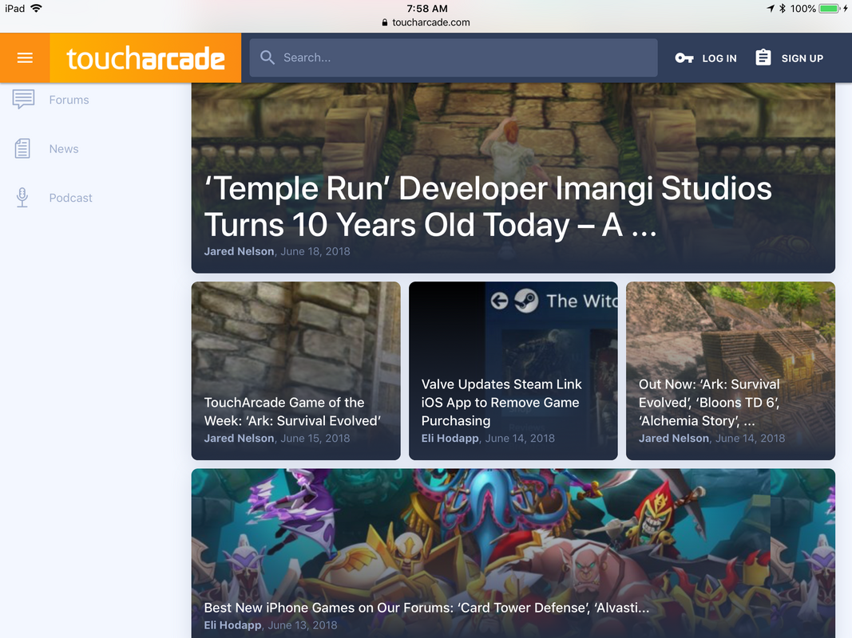Open TouchArcade Game of the Week article

click(292, 412)
